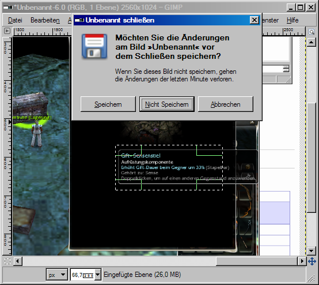
Task: Close the Unbenannt schließen dialog
Action: coord(254,20)
